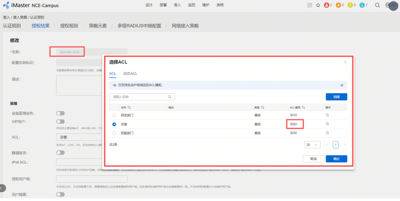Toggle 隧道转发 switch

point(60,153)
